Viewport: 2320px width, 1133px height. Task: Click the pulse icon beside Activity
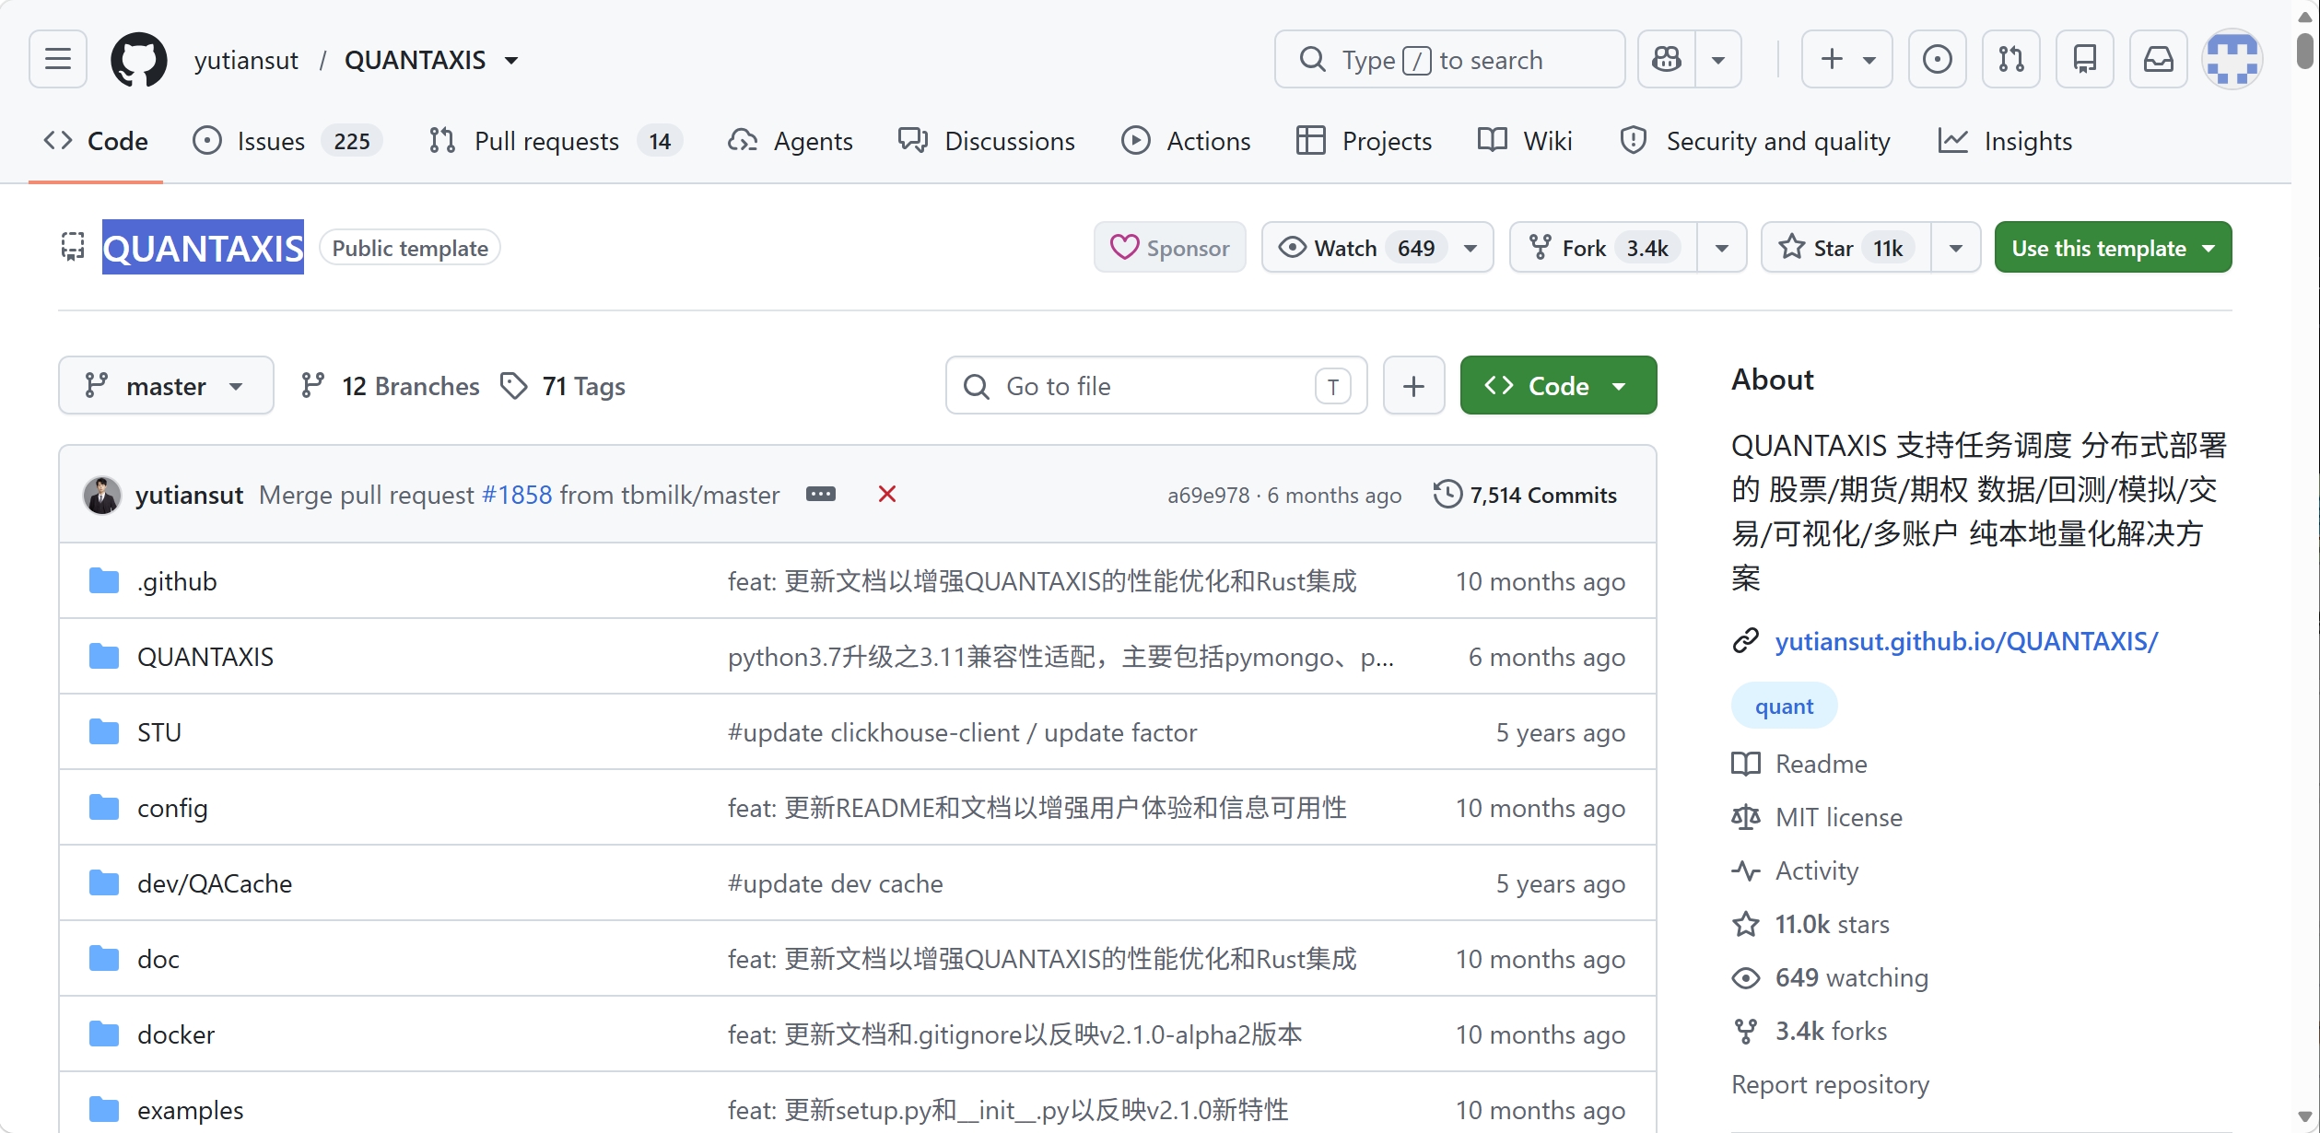point(1746,870)
